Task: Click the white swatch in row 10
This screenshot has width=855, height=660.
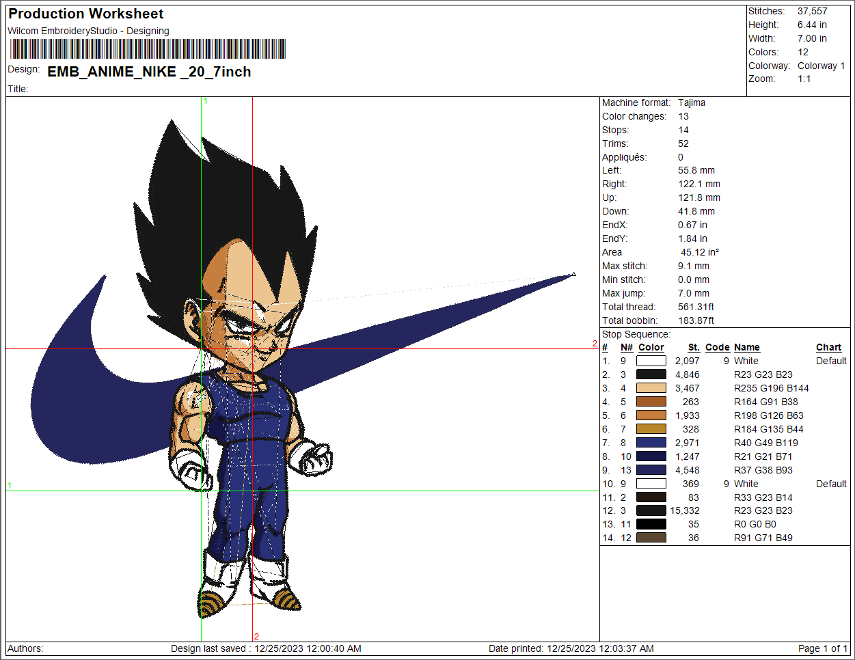Action: pyautogui.click(x=651, y=484)
